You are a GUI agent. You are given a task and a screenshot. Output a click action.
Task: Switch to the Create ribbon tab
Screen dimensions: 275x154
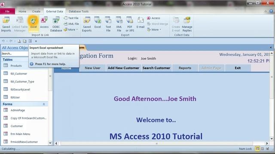[36, 12]
